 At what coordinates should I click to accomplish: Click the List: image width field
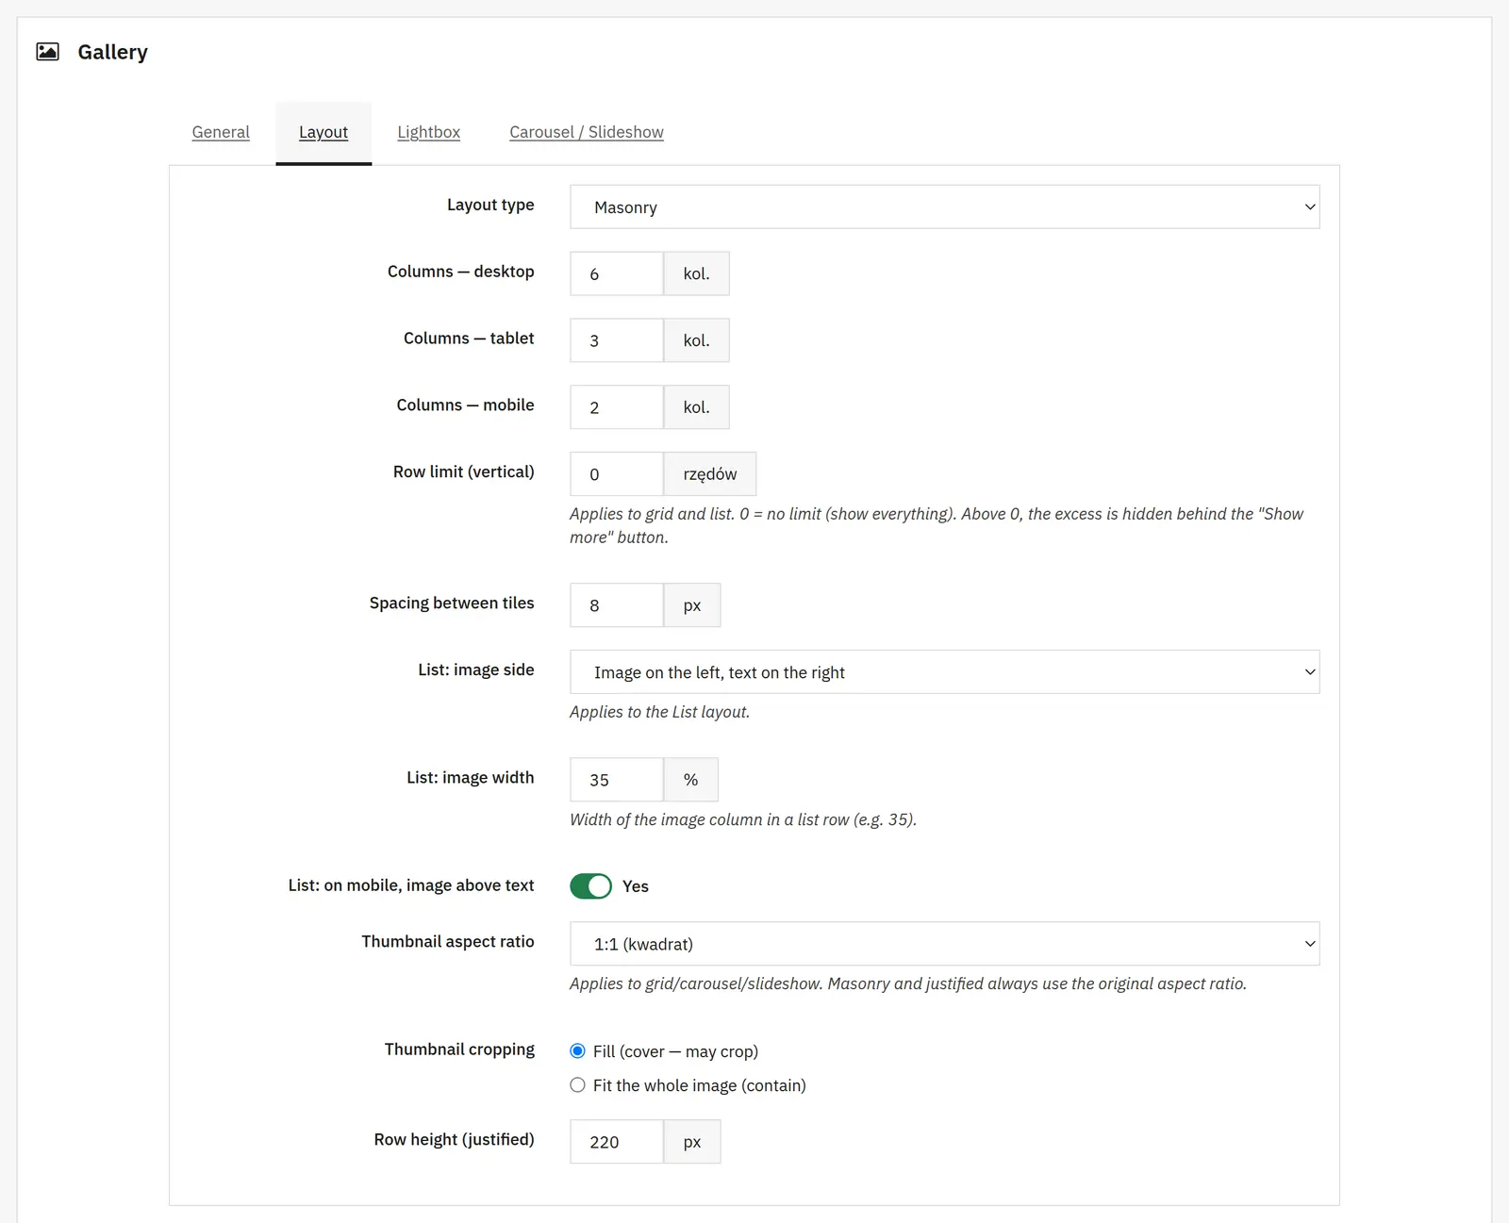point(617,780)
